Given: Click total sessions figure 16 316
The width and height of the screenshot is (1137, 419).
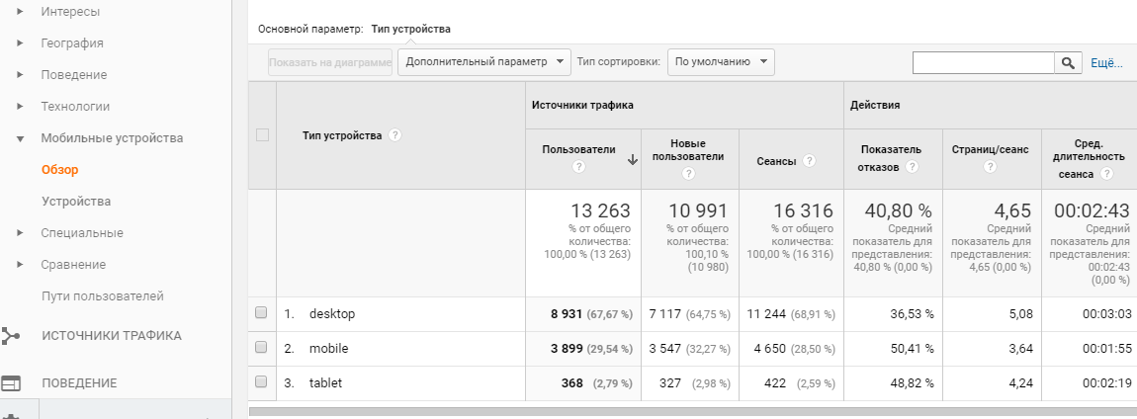Looking at the screenshot, I should coord(803,210).
